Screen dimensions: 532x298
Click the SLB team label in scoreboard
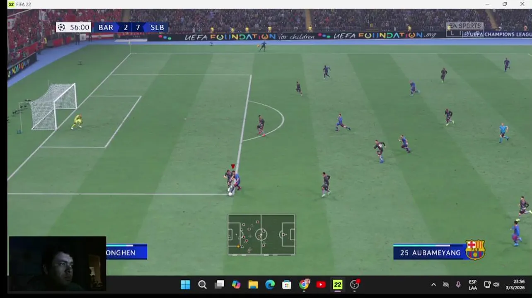[157, 27]
